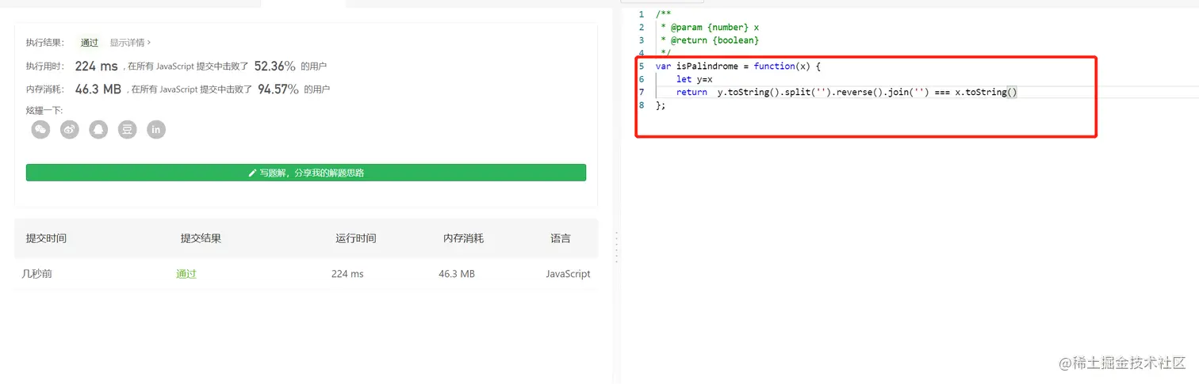Select the JavaScript cell in submission table
Screen dimensions: 1199x384
[568, 274]
